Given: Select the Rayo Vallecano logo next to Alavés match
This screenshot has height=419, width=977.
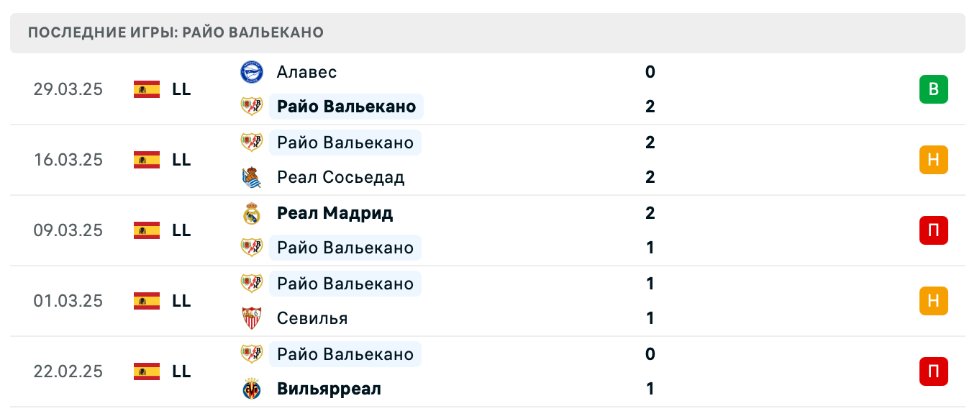Looking at the screenshot, I should pos(252,107).
